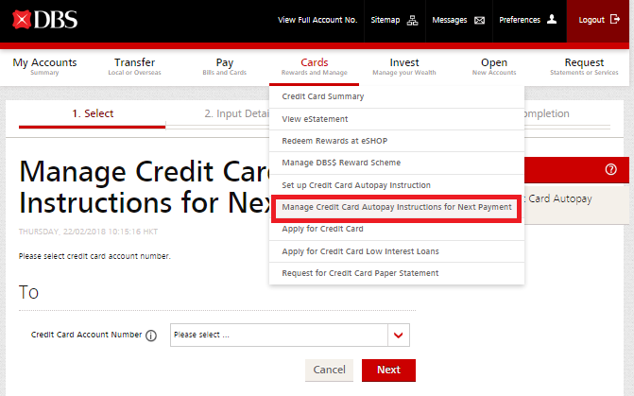This screenshot has width=634, height=396.
Task: Select the '1. Select' step tab
Action: click(93, 113)
